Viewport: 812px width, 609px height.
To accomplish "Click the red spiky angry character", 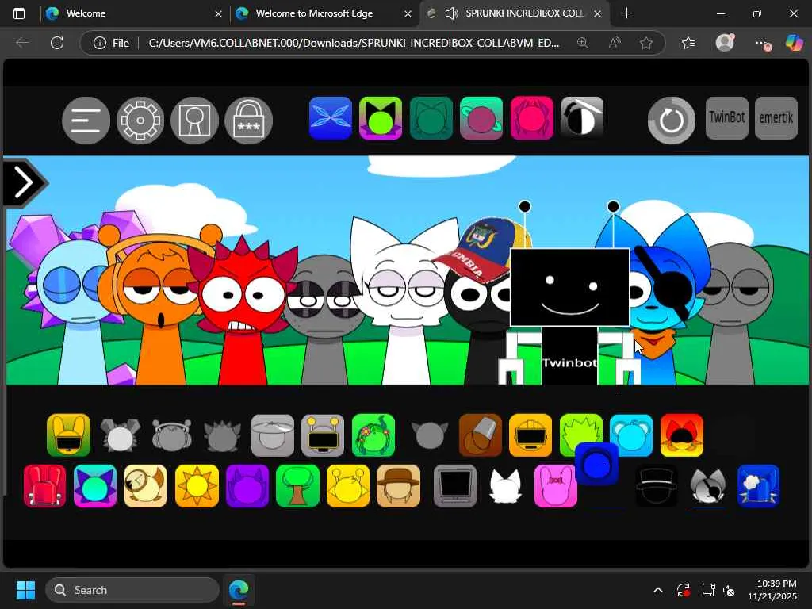I will pos(243,311).
